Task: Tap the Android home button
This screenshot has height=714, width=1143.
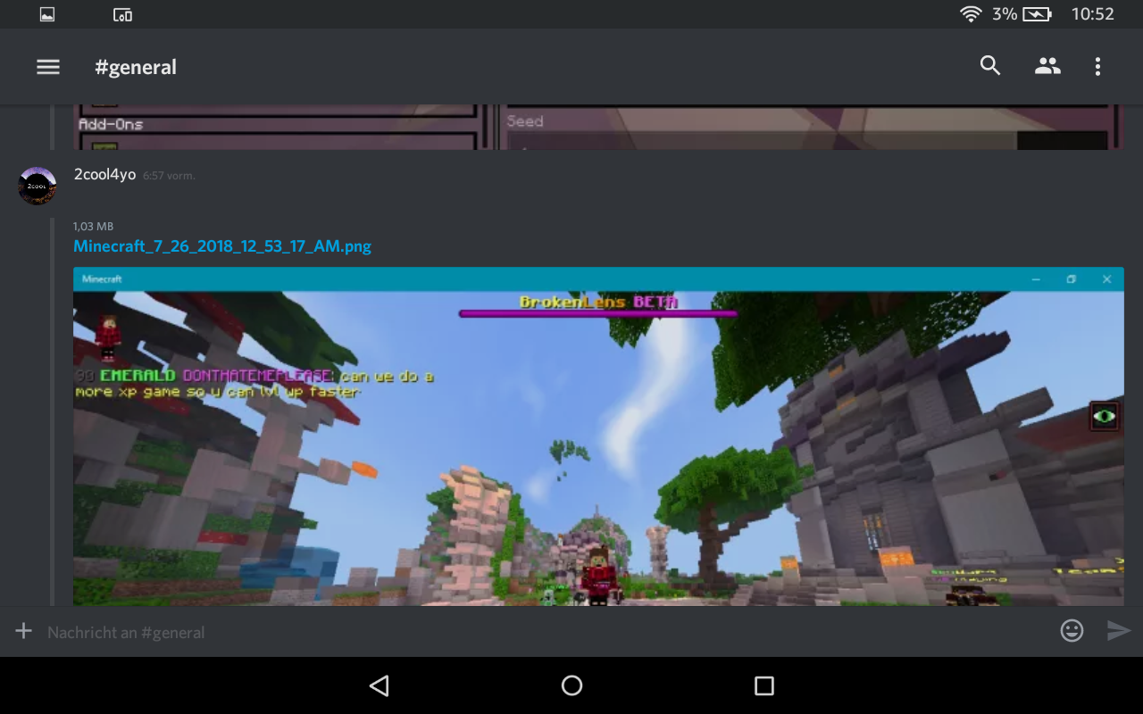Action: (x=571, y=685)
